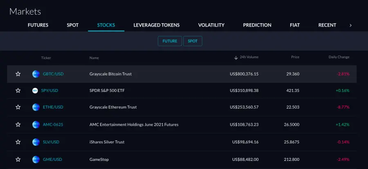
Task: Click volume US$88,482.00
Action: pos(245,160)
